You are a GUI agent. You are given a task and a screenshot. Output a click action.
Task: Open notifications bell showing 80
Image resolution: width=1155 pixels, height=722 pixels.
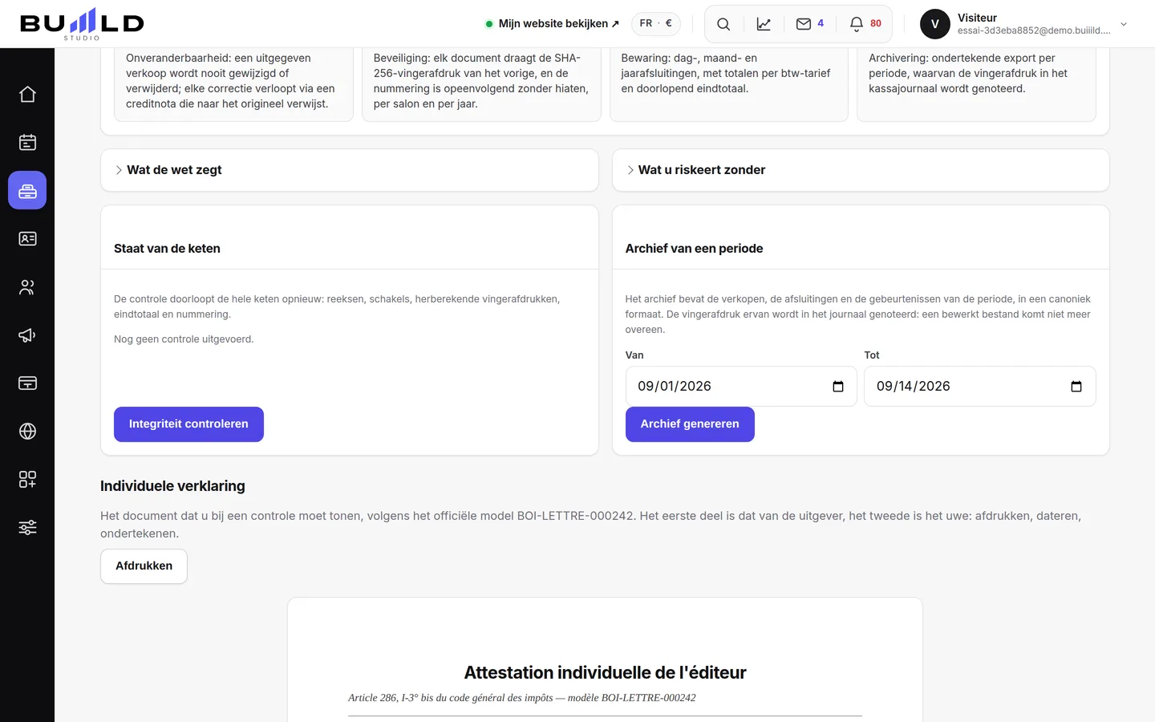865,24
